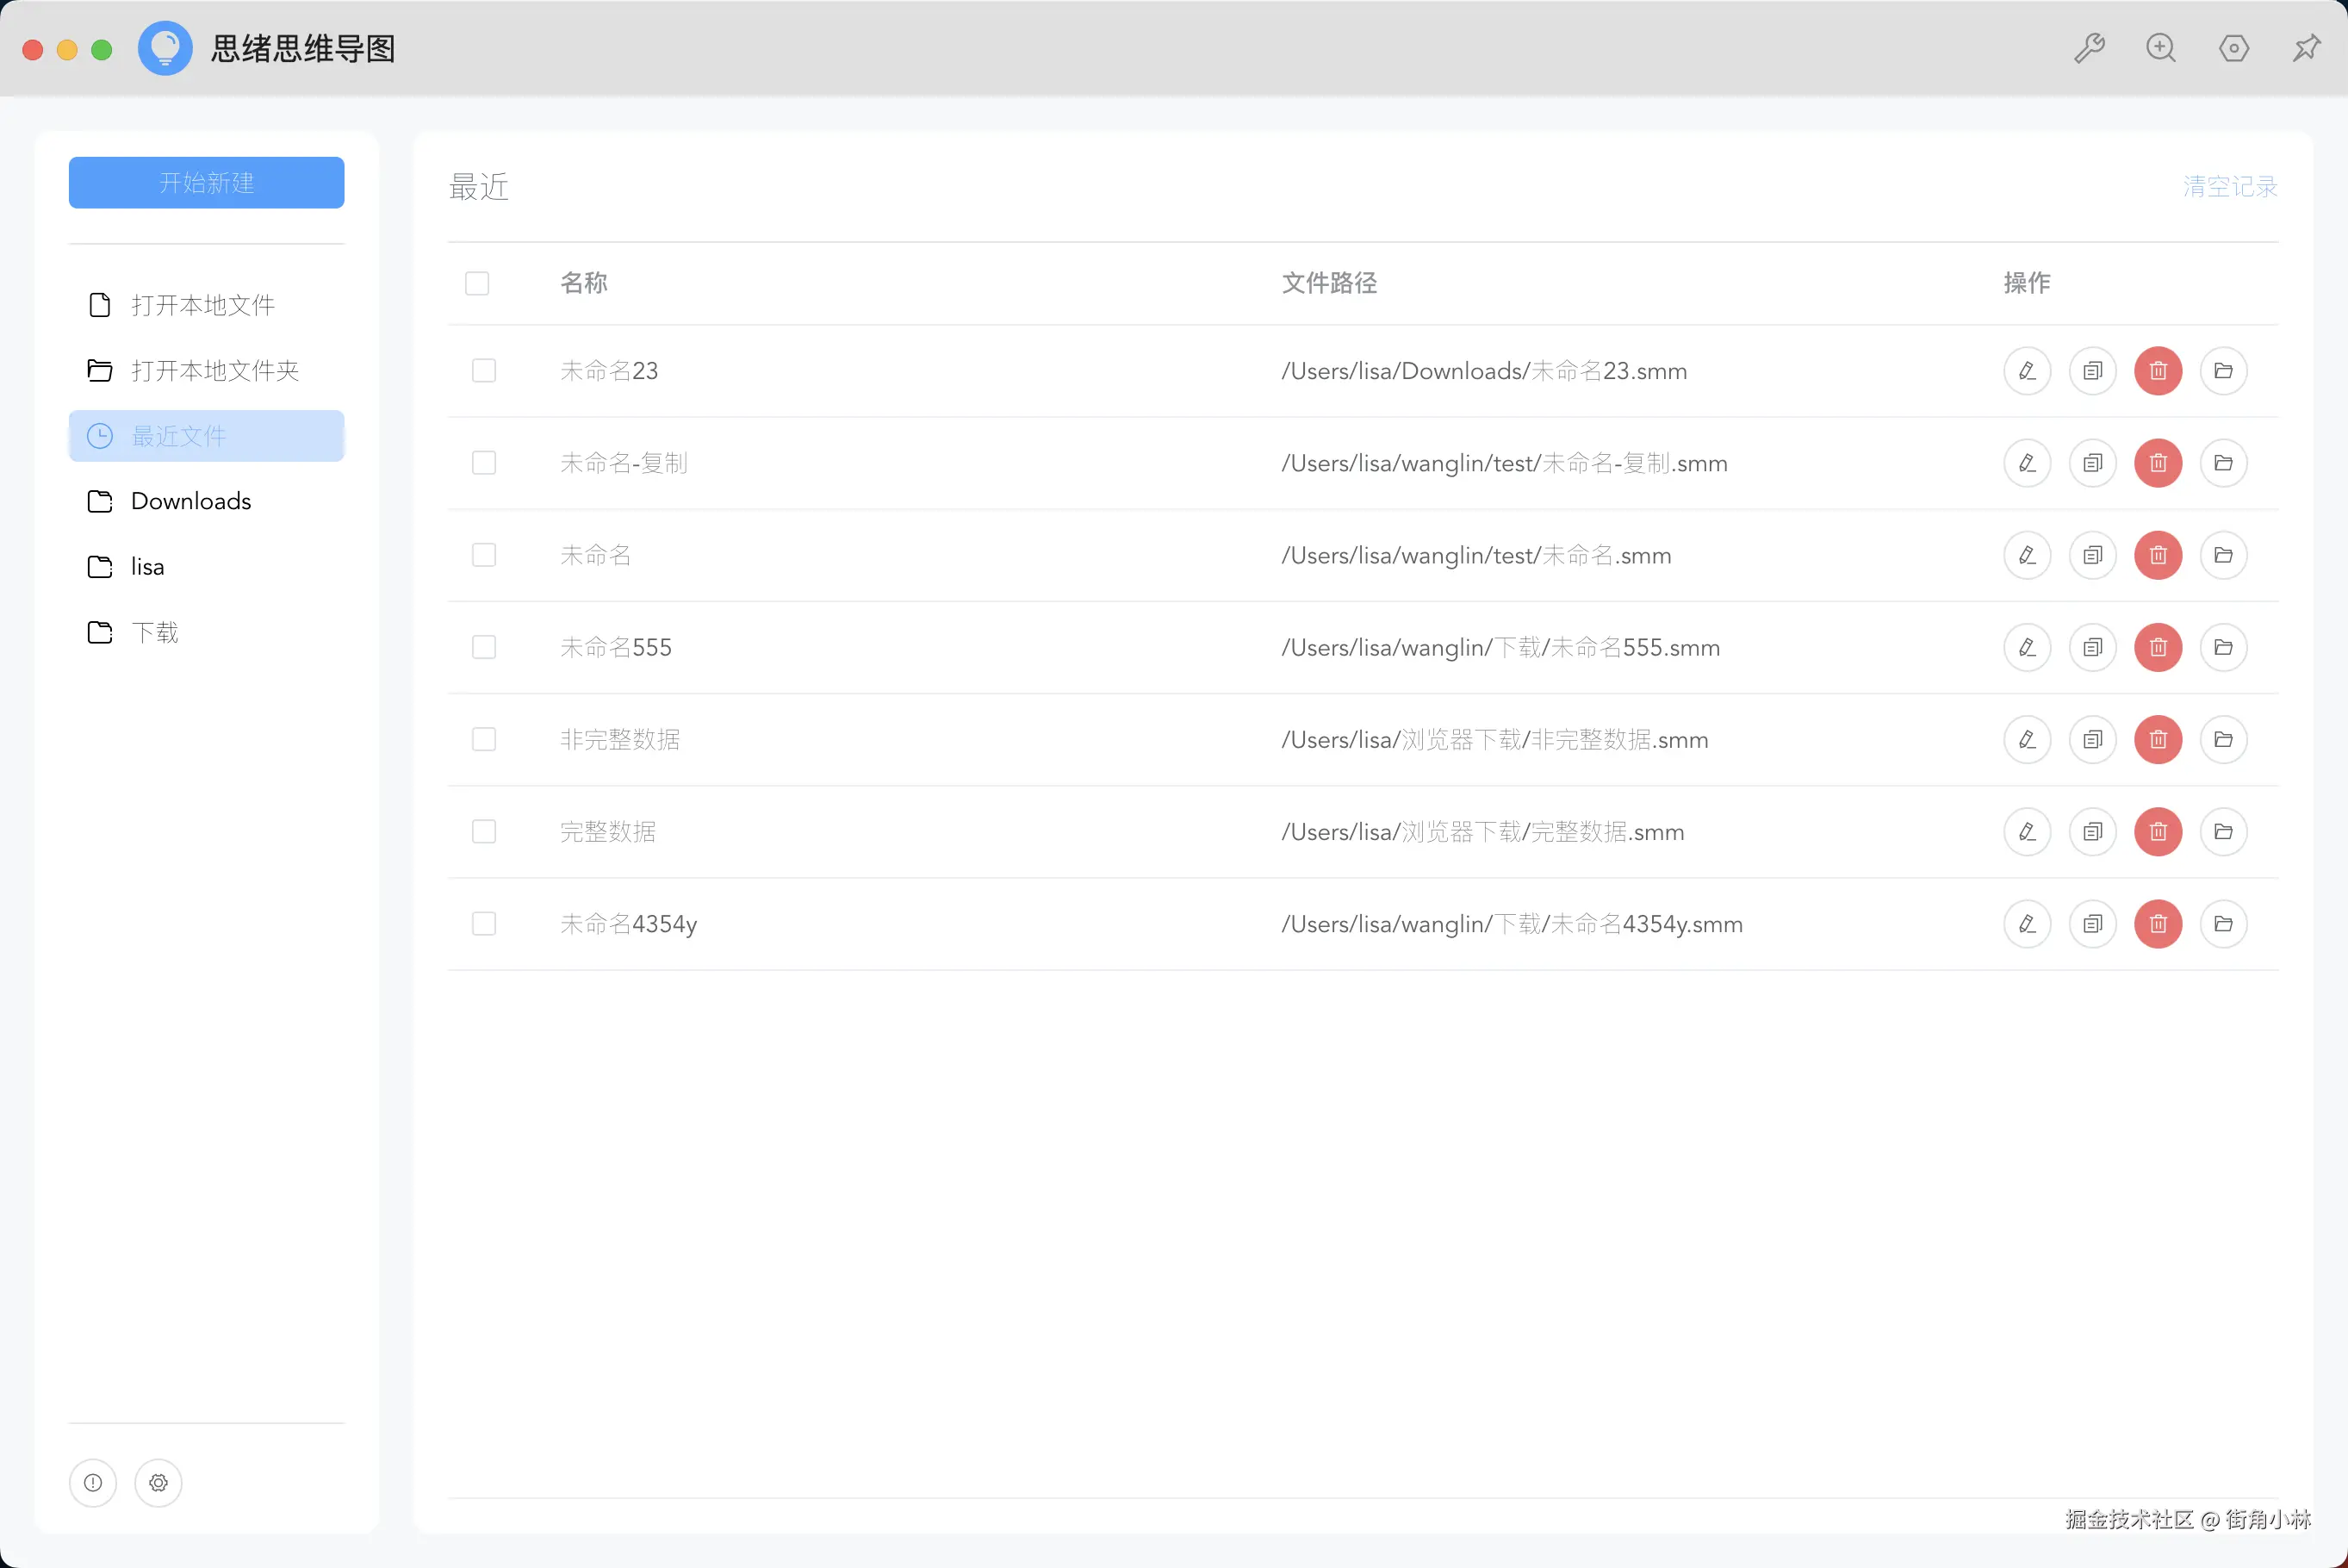Toggle the select-all checkbox in table header
The width and height of the screenshot is (2348, 1568).
pos(477,283)
